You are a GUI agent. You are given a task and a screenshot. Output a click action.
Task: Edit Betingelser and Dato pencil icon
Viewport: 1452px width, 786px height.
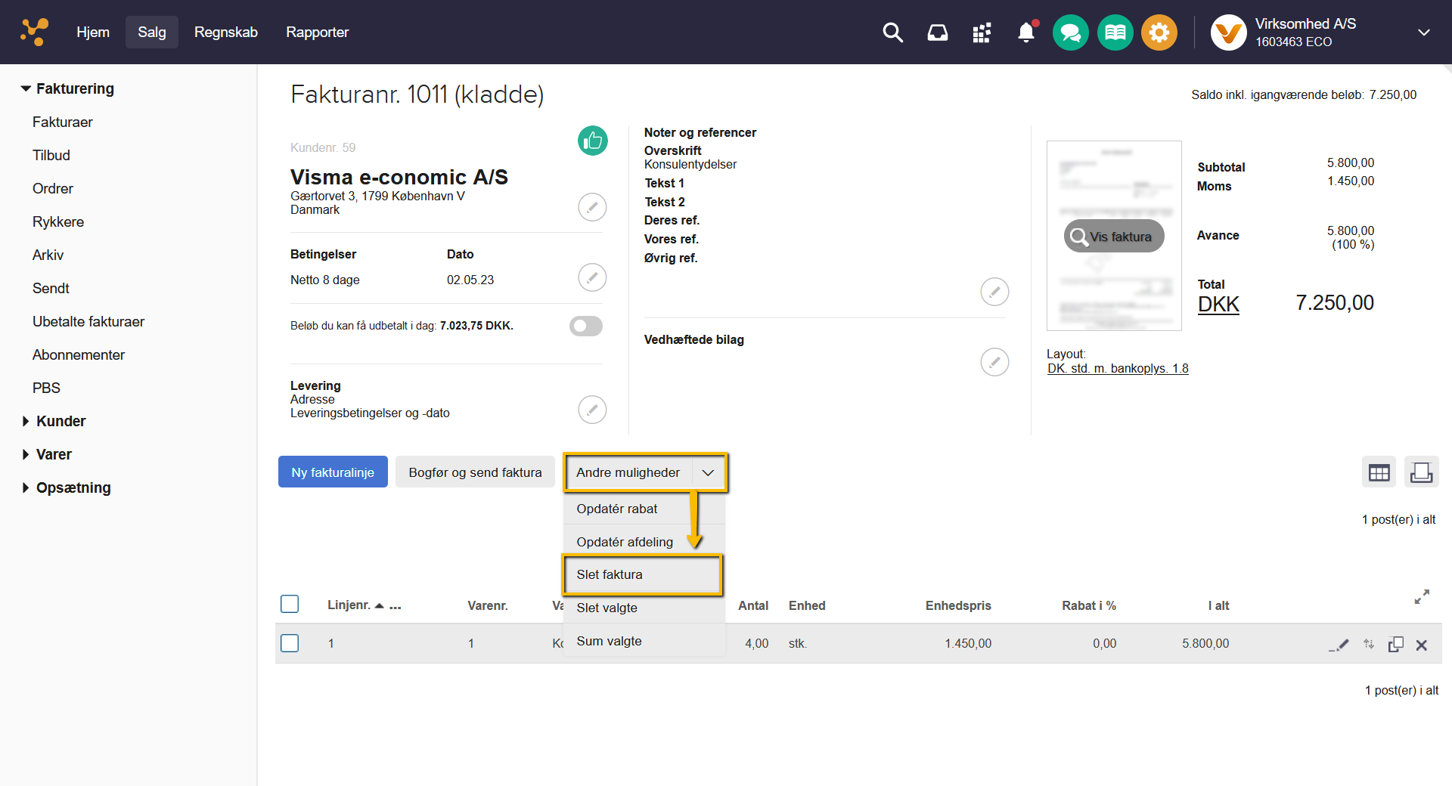click(x=592, y=277)
